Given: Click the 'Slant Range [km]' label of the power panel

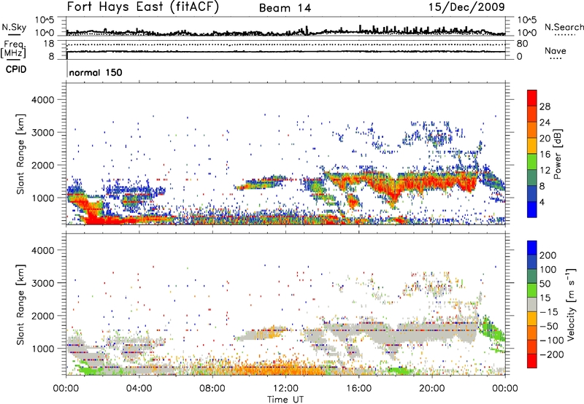Looking at the screenshot, I should 20,154.
